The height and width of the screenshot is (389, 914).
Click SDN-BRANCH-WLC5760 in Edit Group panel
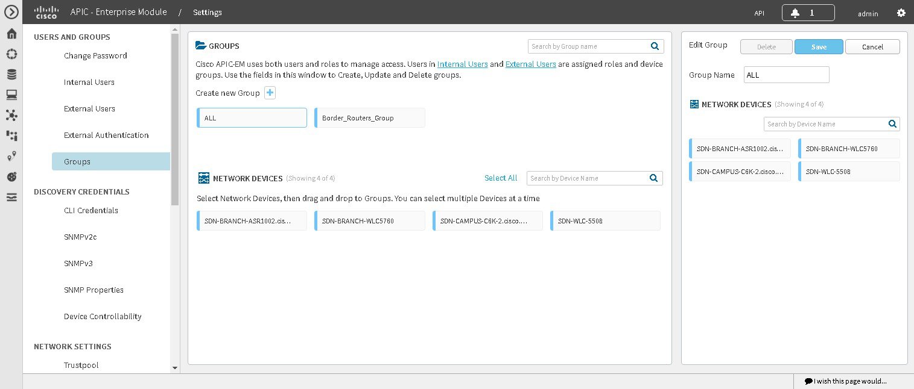(x=849, y=148)
